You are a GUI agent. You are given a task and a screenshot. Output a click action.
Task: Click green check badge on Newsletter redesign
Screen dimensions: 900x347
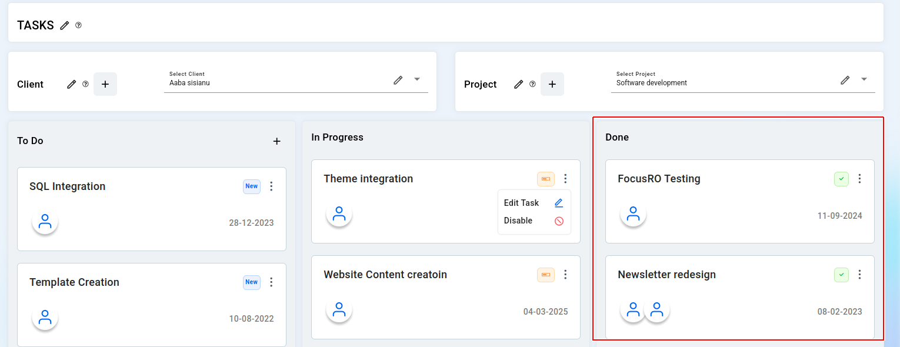(x=841, y=275)
